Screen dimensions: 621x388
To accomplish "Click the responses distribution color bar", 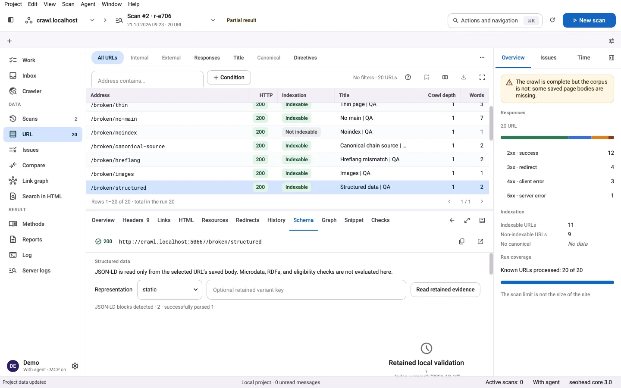I will (557, 138).
